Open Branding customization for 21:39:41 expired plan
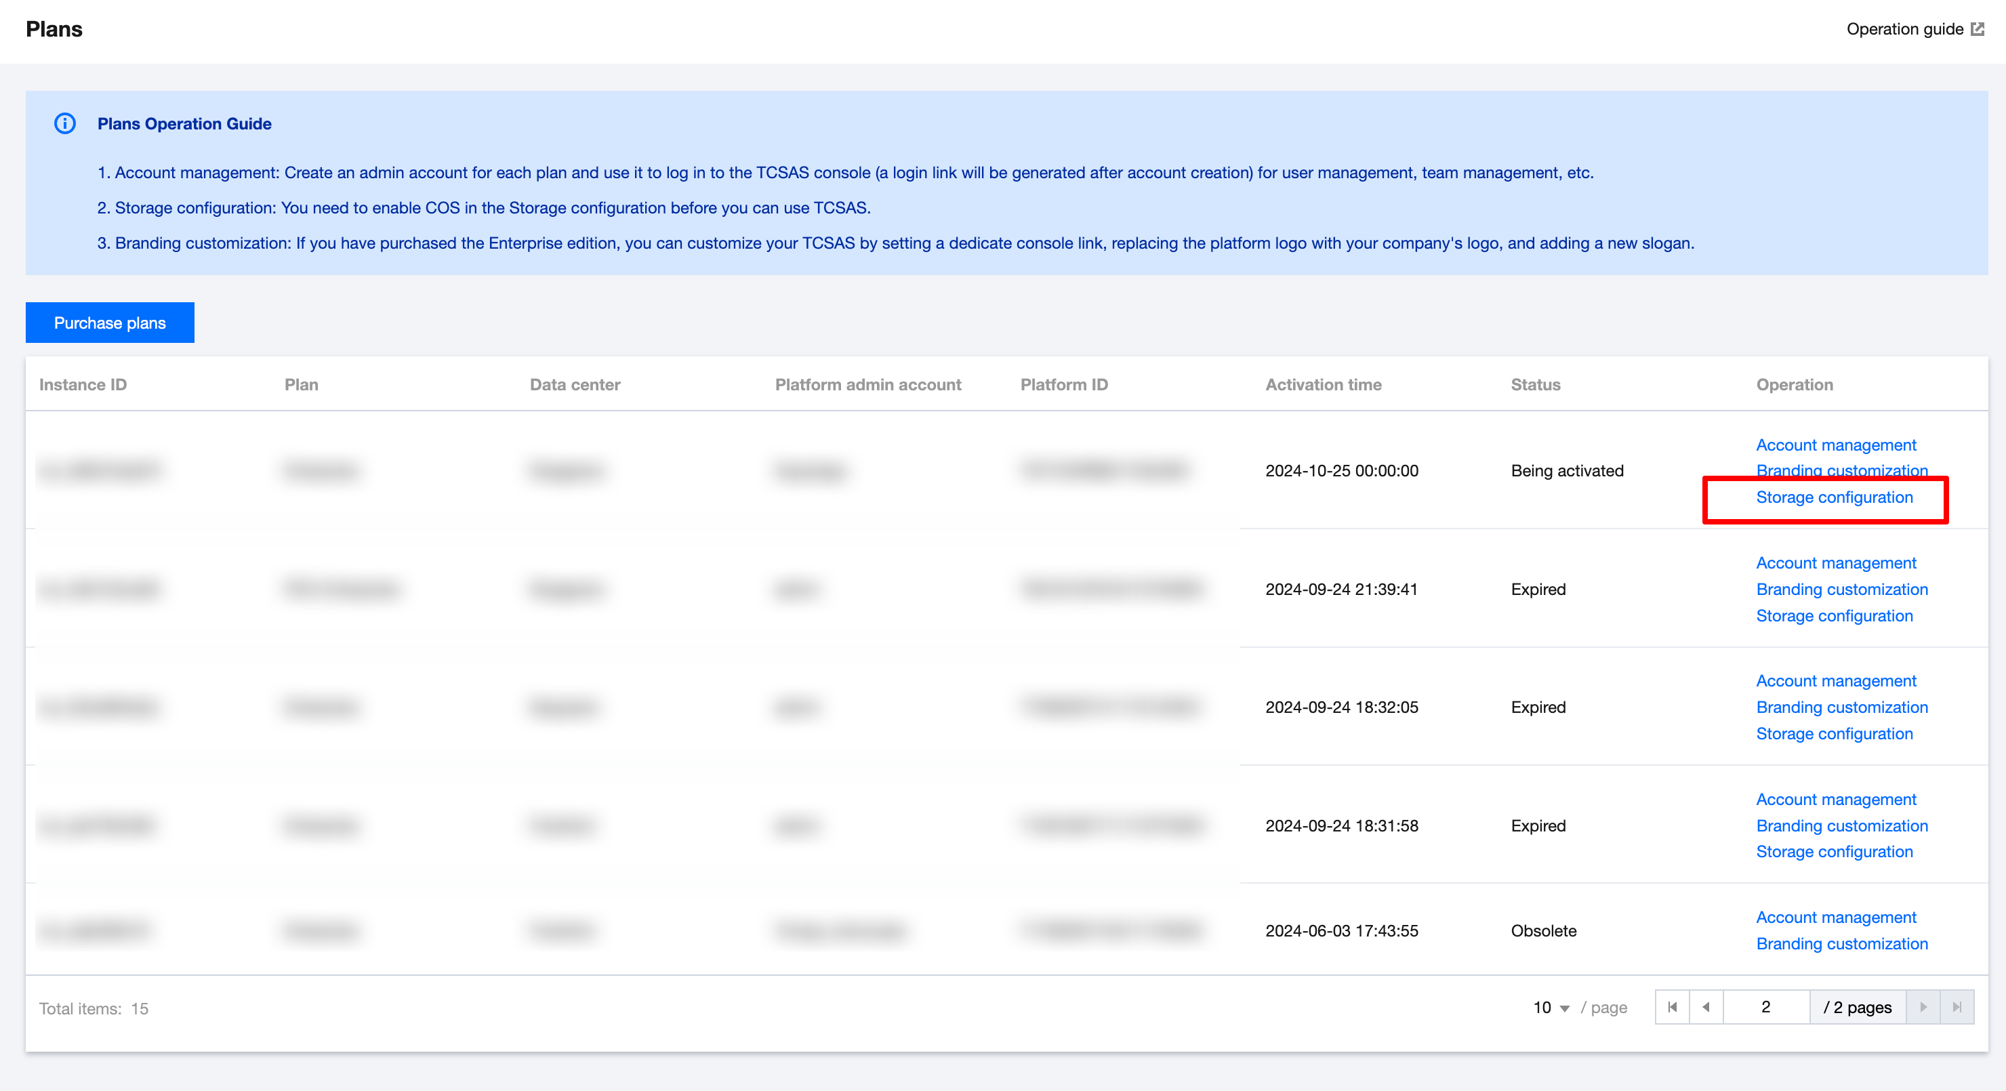Image resolution: width=2006 pixels, height=1091 pixels. coord(1842,590)
